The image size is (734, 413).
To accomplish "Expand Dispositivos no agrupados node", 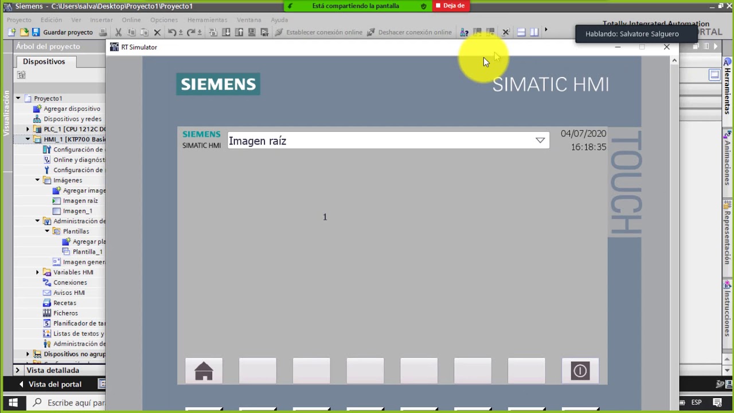I will click(x=28, y=354).
